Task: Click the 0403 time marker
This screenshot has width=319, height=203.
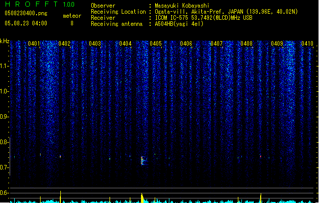Action: pos(95,43)
